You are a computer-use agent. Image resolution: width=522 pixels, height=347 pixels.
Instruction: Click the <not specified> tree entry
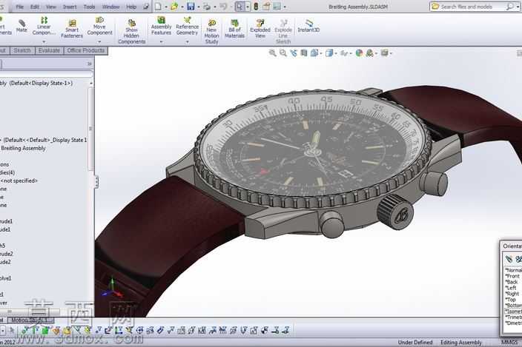19,181
